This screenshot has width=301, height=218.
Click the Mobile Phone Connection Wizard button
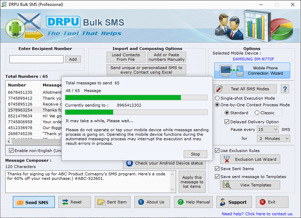(x=252, y=70)
